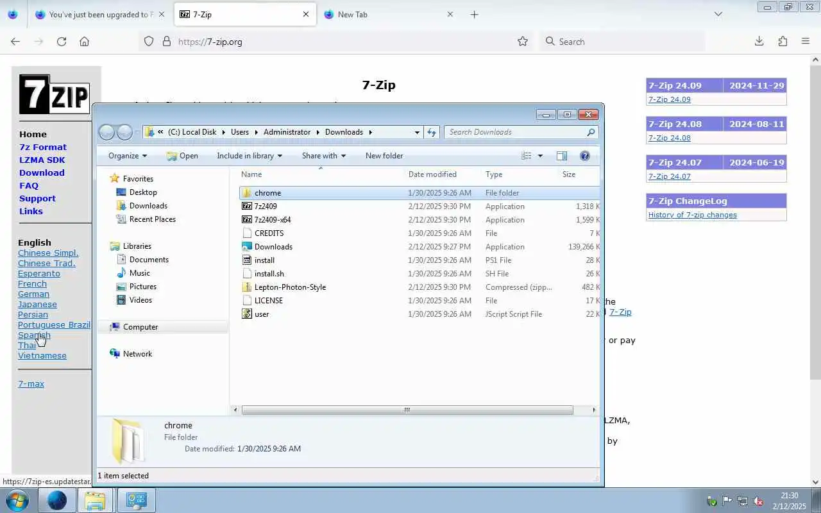Open Include in library dropdown
Image resolution: width=821 pixels, height=513 pixels.
pyautogui.click(x=250, y=156)
